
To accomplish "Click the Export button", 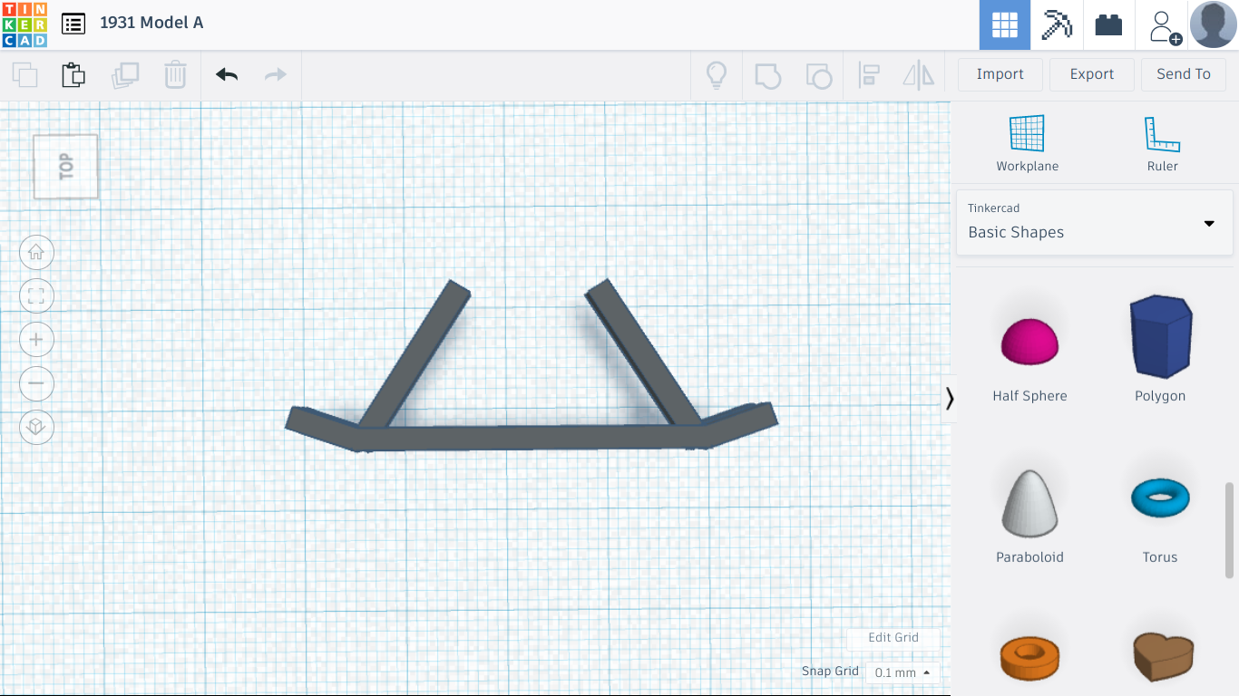I will click(x=1091, y=73).
